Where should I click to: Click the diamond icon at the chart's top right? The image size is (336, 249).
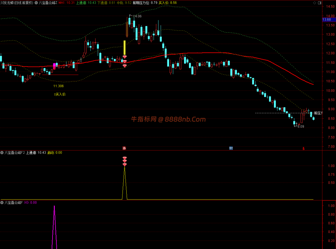tap(315, 3)
